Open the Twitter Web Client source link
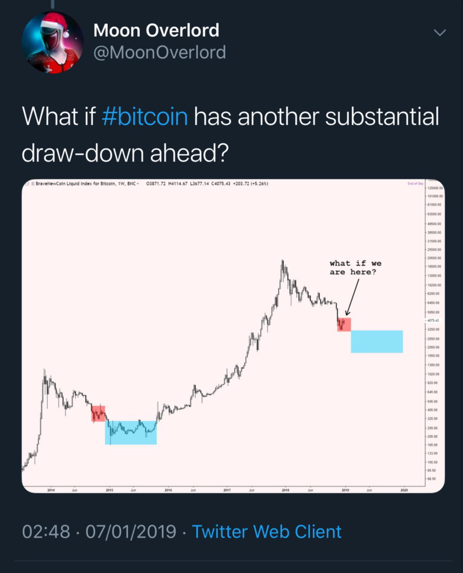The image size is (463, 573). (x=267, y=532)
